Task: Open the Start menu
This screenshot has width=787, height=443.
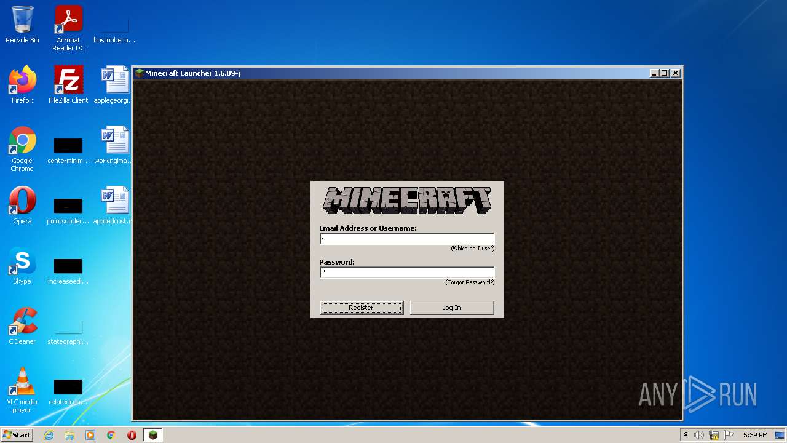Action: point(17,435)
